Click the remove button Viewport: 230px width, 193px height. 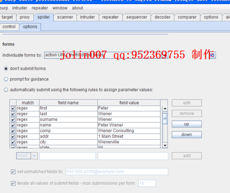tap(187, 113)
